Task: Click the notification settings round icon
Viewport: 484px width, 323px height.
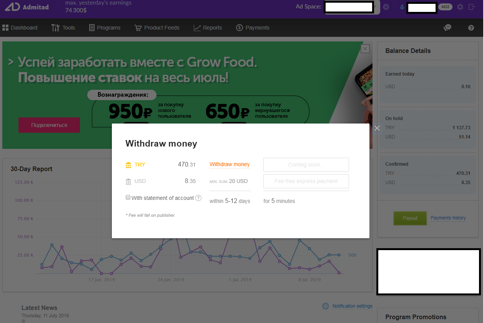Action: (x=326, y=306)
